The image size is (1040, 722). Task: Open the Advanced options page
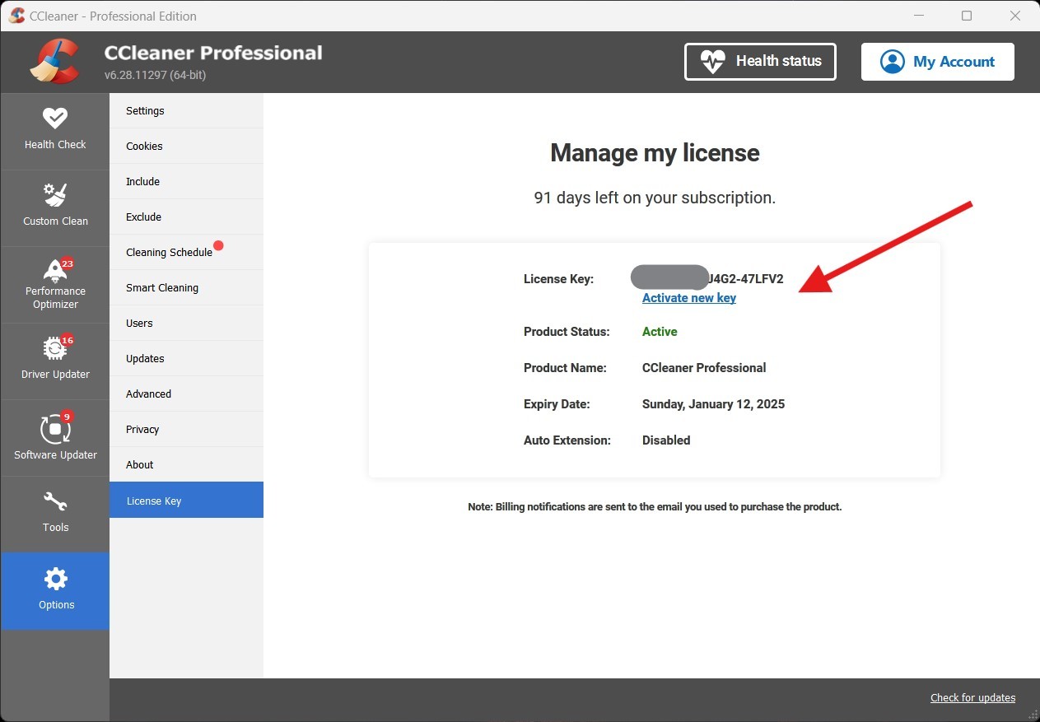186,394
